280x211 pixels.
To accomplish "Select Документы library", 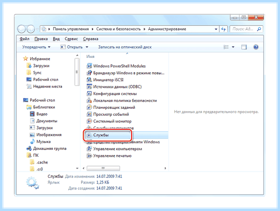I will 43,121.
